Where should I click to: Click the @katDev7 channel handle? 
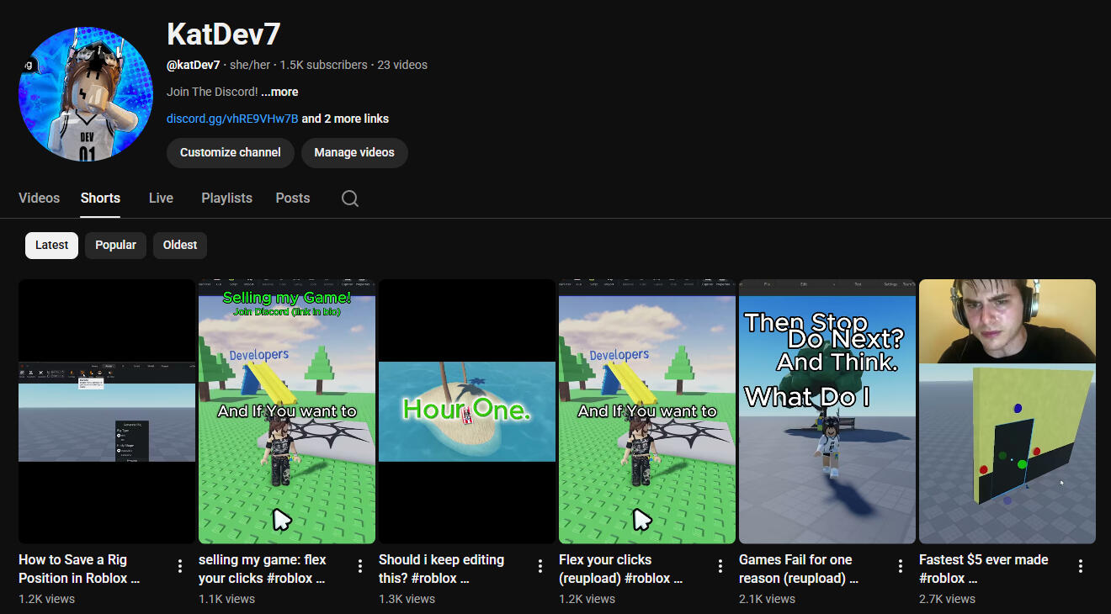tap(193, 65)
